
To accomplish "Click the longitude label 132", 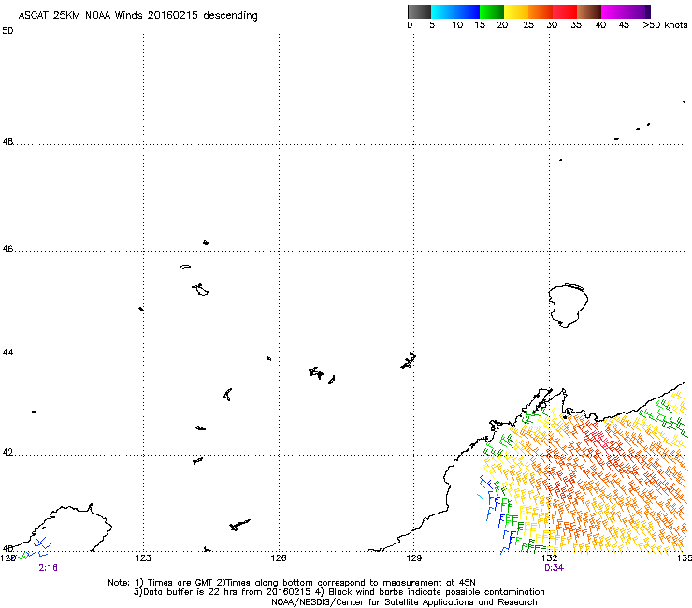I will click(x=549, y=558).
